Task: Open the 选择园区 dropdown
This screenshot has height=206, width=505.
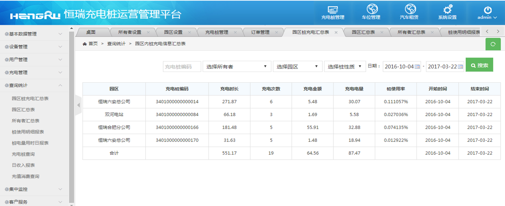Action: [297, 67]
